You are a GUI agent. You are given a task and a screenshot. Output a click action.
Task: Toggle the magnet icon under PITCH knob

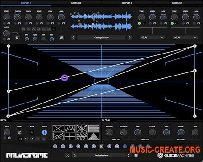pyautogui.click(x=31, y=23)
